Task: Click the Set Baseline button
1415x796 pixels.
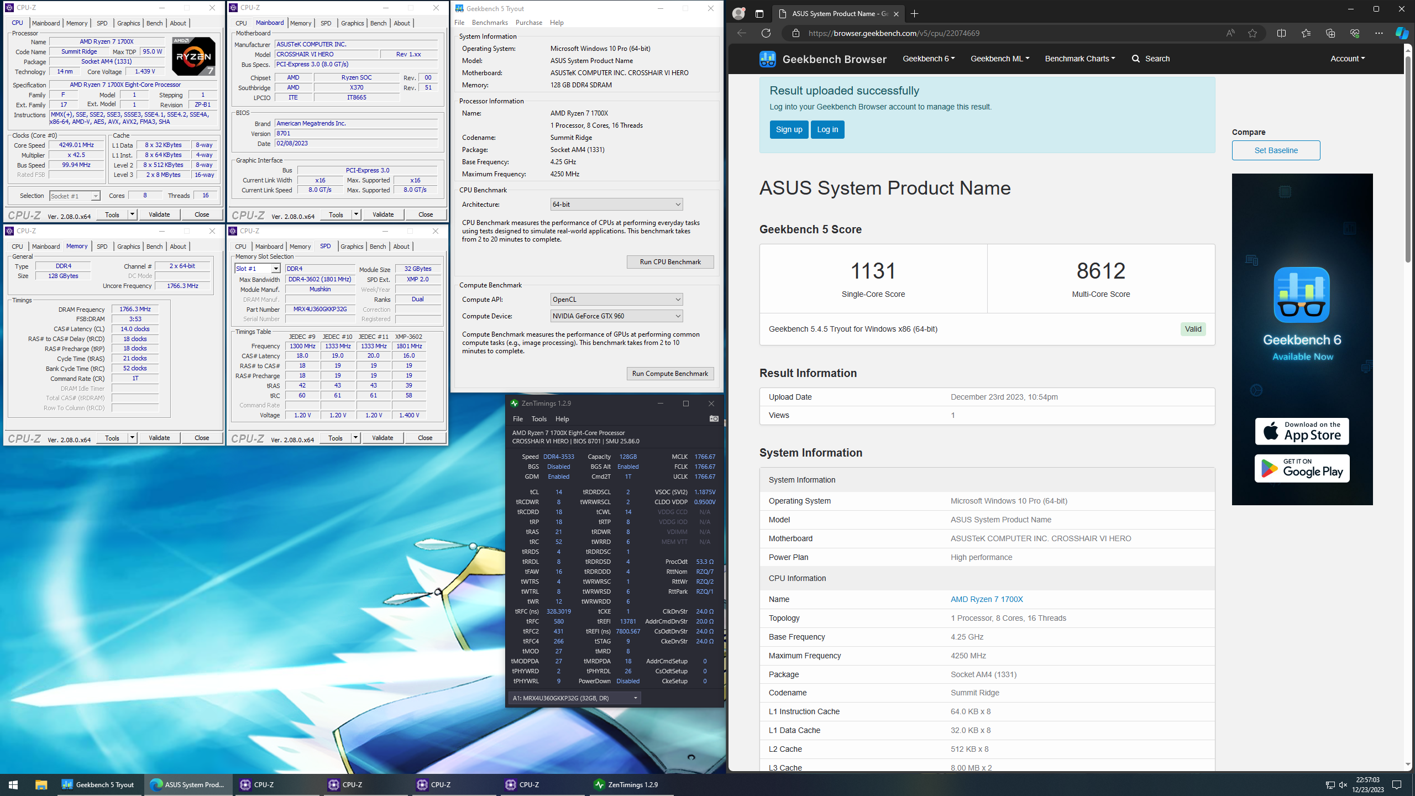Action: (1276, 150)
